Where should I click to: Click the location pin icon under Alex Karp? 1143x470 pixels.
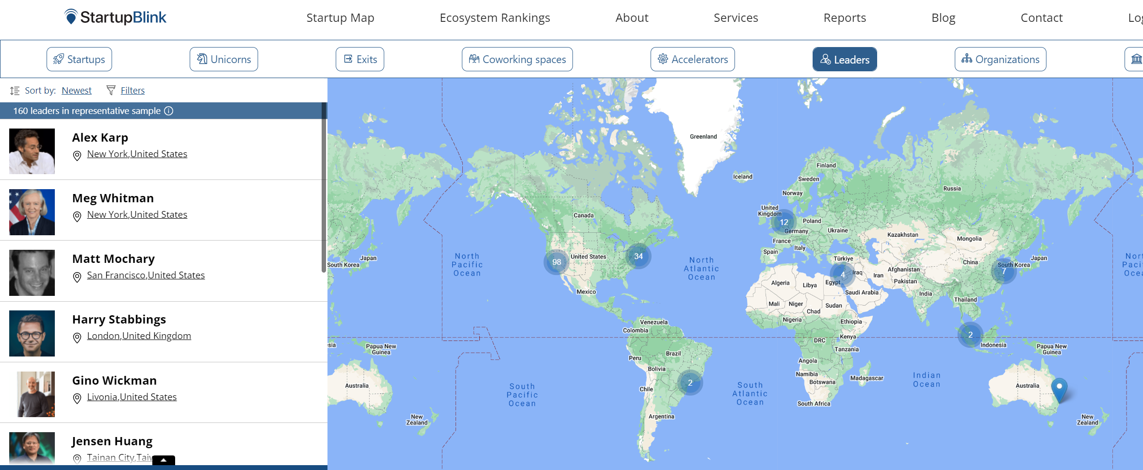point(77,156)
